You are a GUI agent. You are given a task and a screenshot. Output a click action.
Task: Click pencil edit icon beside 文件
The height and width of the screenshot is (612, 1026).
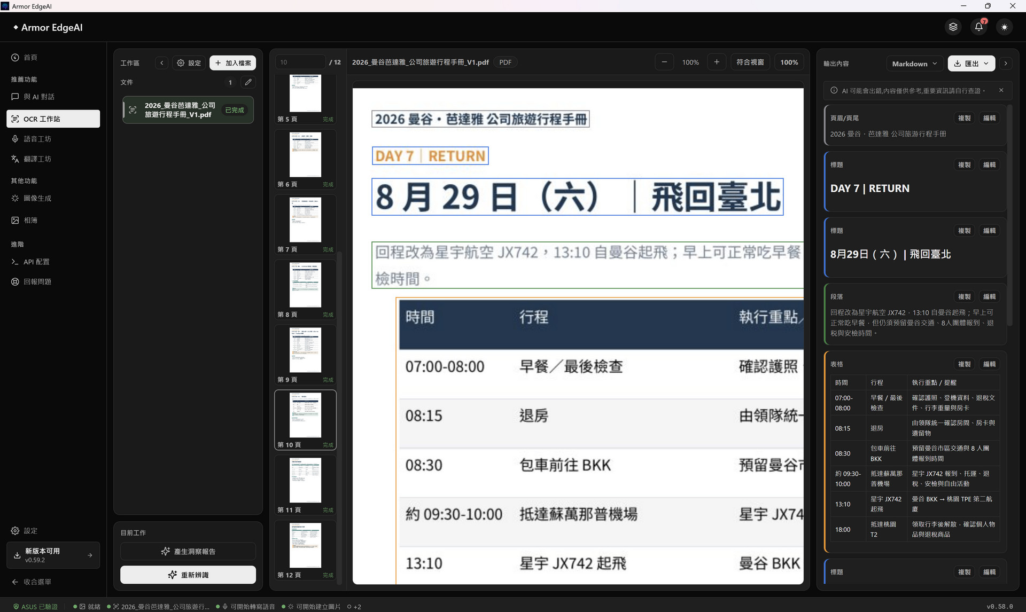point(248,82)
